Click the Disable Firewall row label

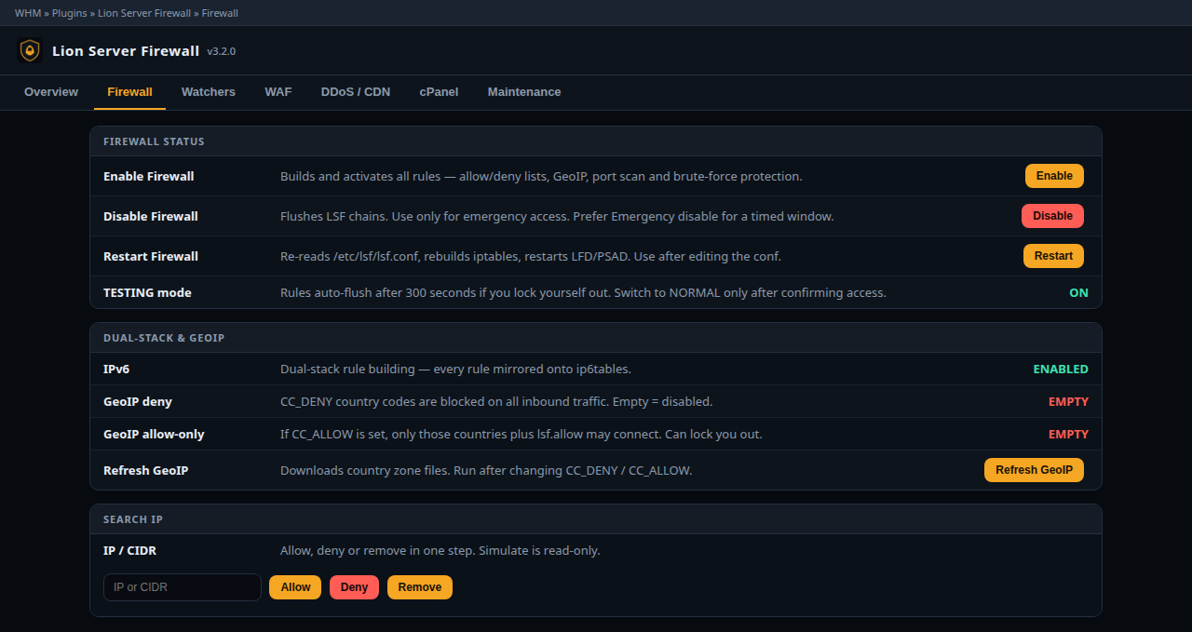pyautogui.click(x=151, y=216)
